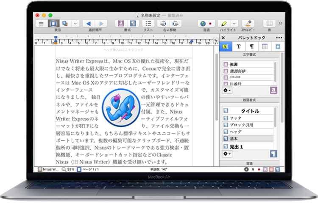
Task: Click the スタイルコピー style copy icon
Action: click(248, 23)
